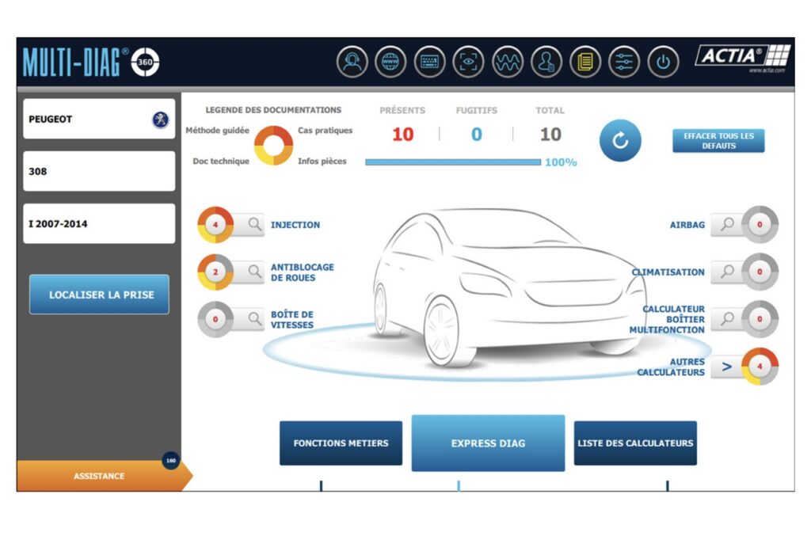Click the Localiser La Prise button
Image resolution: width=811 pixels, height=540 pixels.
tap(99, 295)
